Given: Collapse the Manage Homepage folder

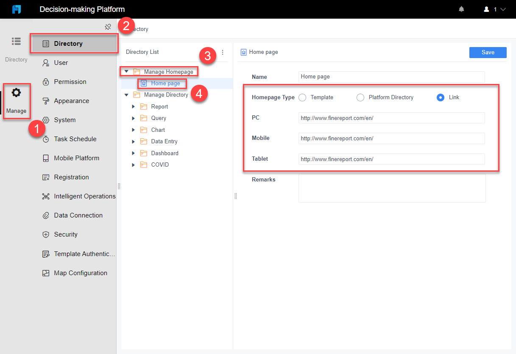Looking at the screenshot, I should pyautogui.click(x=126, y=71).
